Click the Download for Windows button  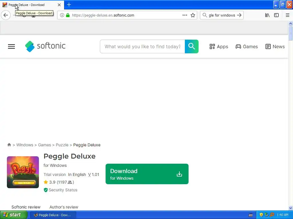click(147, 174)
